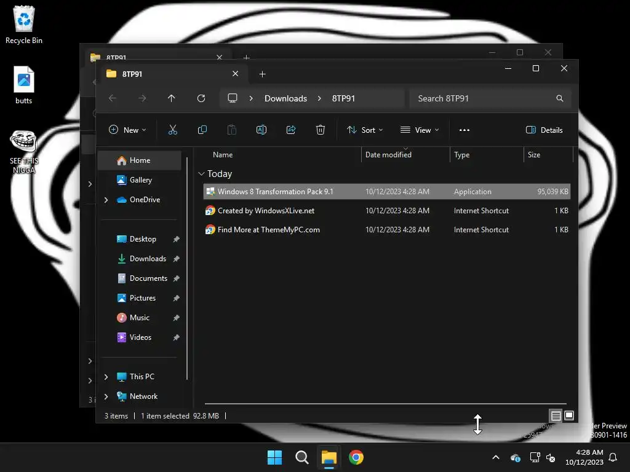Click the chevron after Downloads in address bar
Viewport: 630px width, 472px height.
(319, 98)
